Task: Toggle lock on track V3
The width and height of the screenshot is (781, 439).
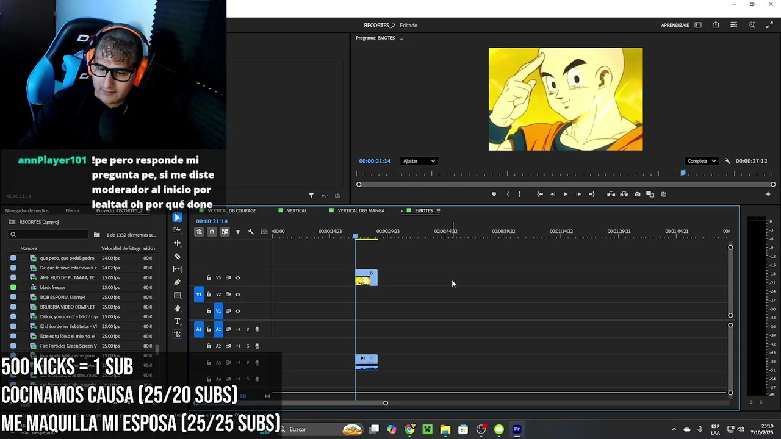Action: tap(209, 278)
